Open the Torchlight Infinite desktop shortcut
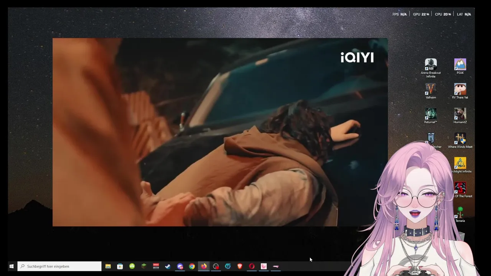The image size is (491, 276). [x=460, y=165]
